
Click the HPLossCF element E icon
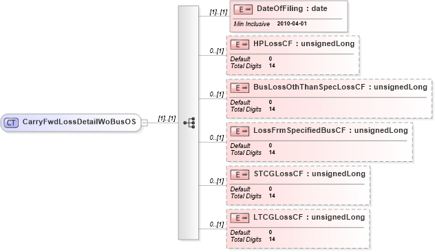coord(240,44)
